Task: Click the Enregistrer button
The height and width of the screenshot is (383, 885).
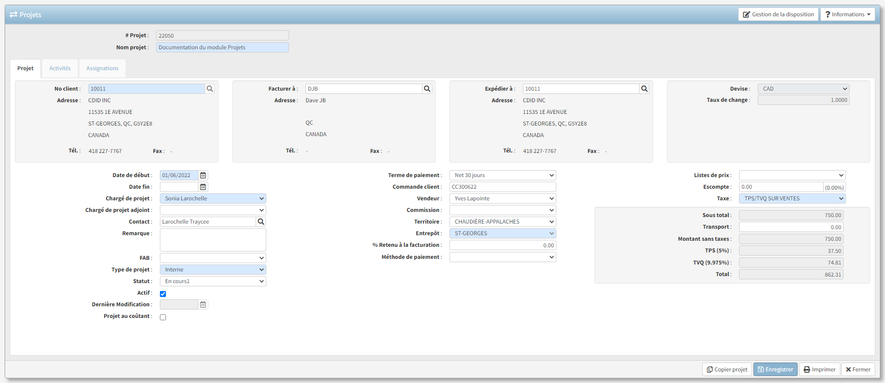Action: pyautogui.click(x=775, y=370)
